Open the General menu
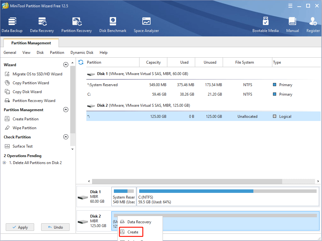Image resolution: width=322 pixels, height=241 pixels. click(x=10, y=53)
